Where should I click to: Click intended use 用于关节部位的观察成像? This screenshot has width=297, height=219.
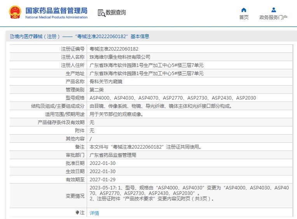pos(117,114)
